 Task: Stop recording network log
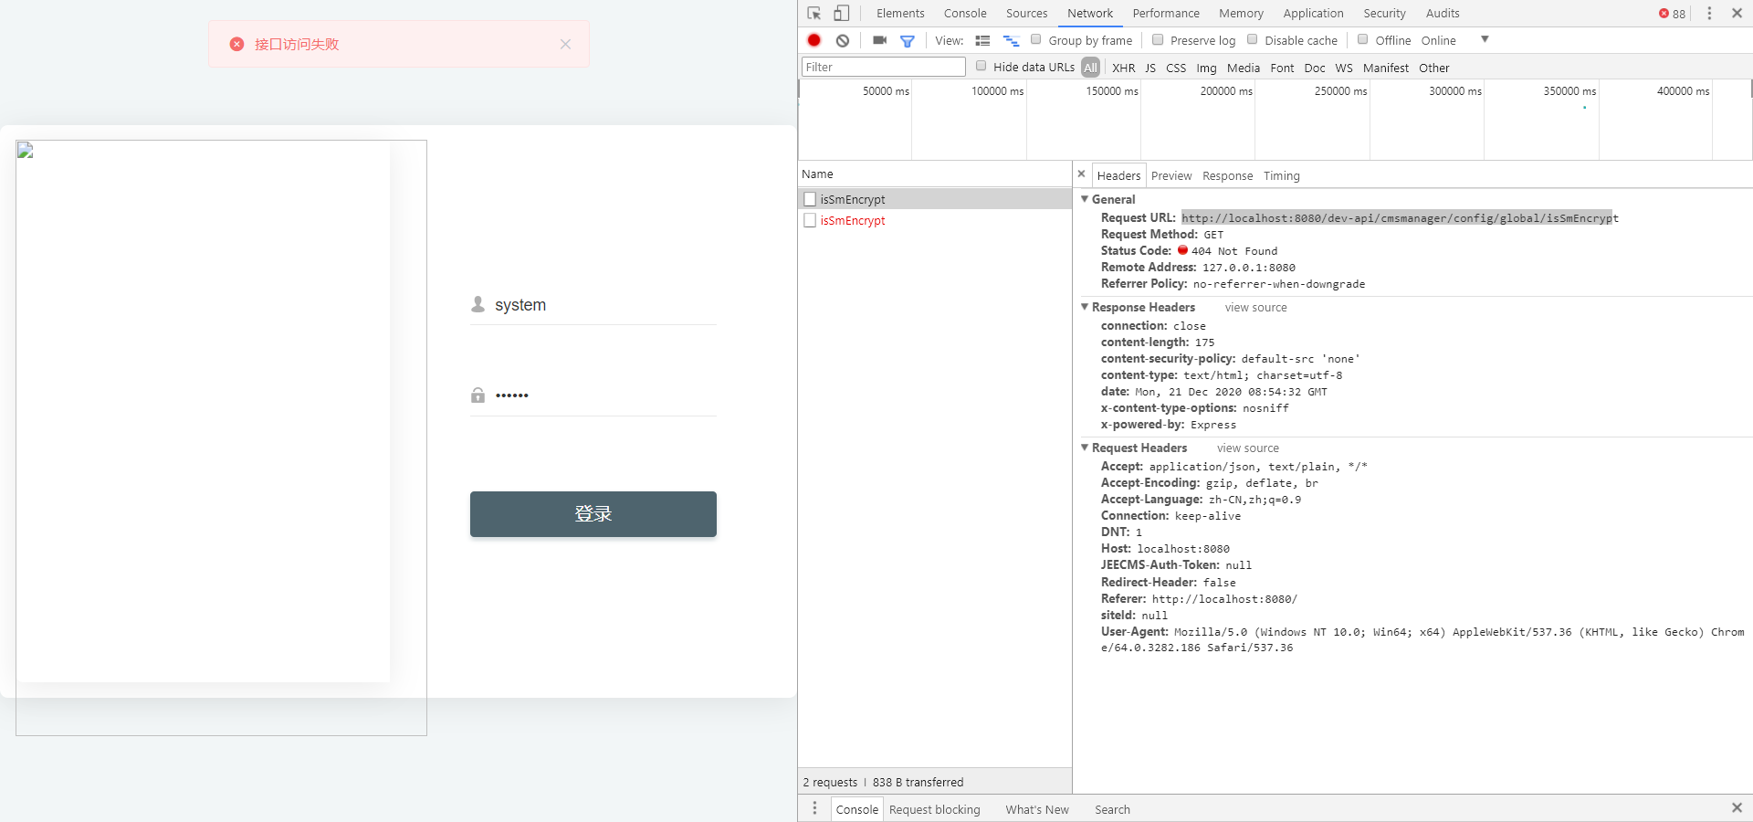814,40
